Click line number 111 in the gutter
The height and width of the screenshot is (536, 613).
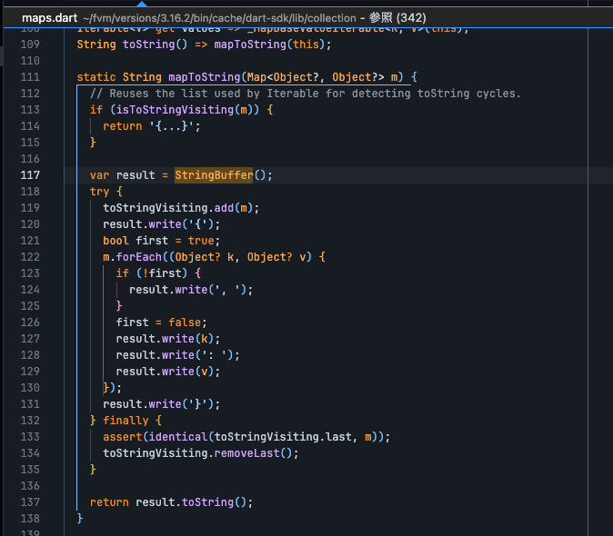[30, 77]
